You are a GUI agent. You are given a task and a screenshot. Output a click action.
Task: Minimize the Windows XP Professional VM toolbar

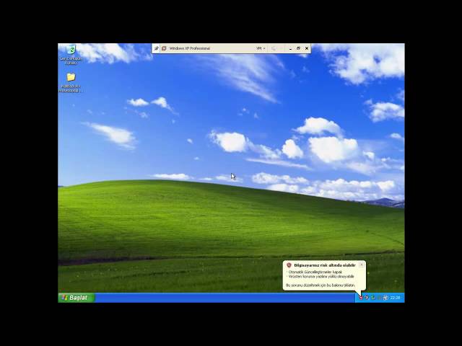tap(290, 48)
